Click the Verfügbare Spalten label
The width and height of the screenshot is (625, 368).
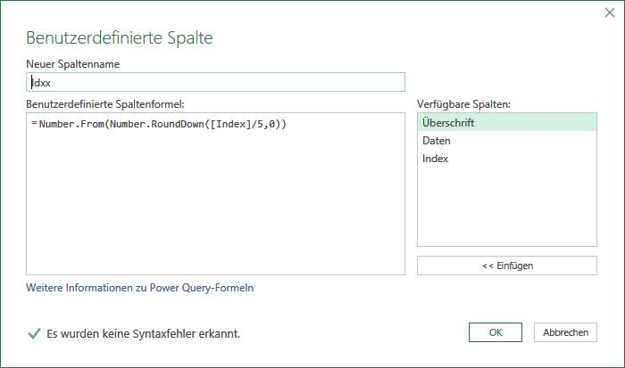pyautogui.click(x=463, y=104)
